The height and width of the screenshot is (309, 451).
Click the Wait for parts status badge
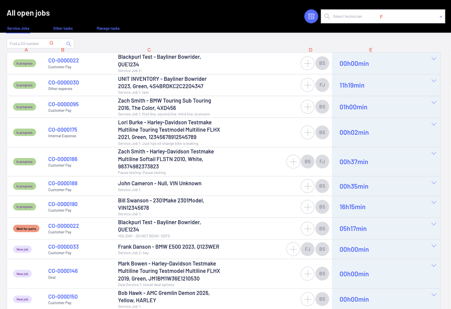[x=26, y=229]
